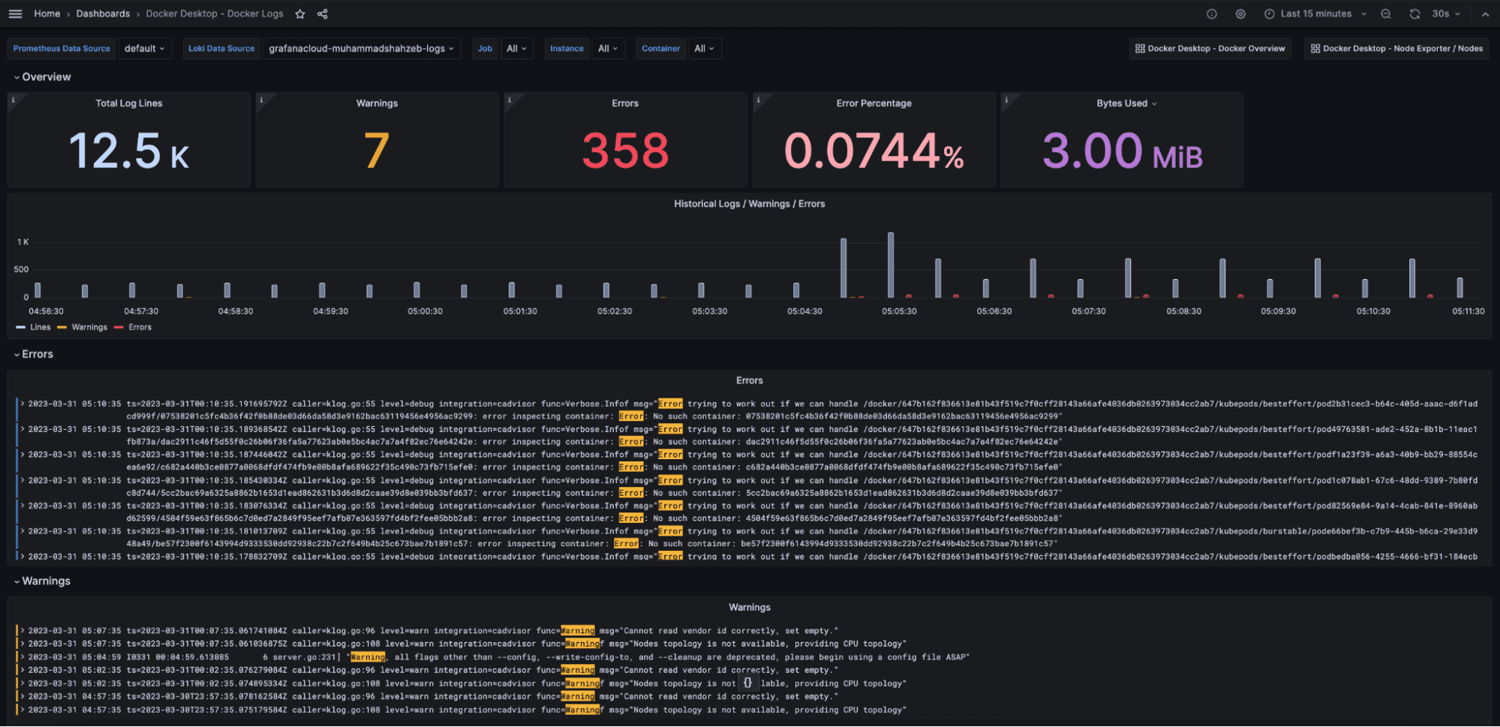Star the Docker Logs dashboard
The height and width of the screenshot is (727, 1500).
[x=299, y=14]
